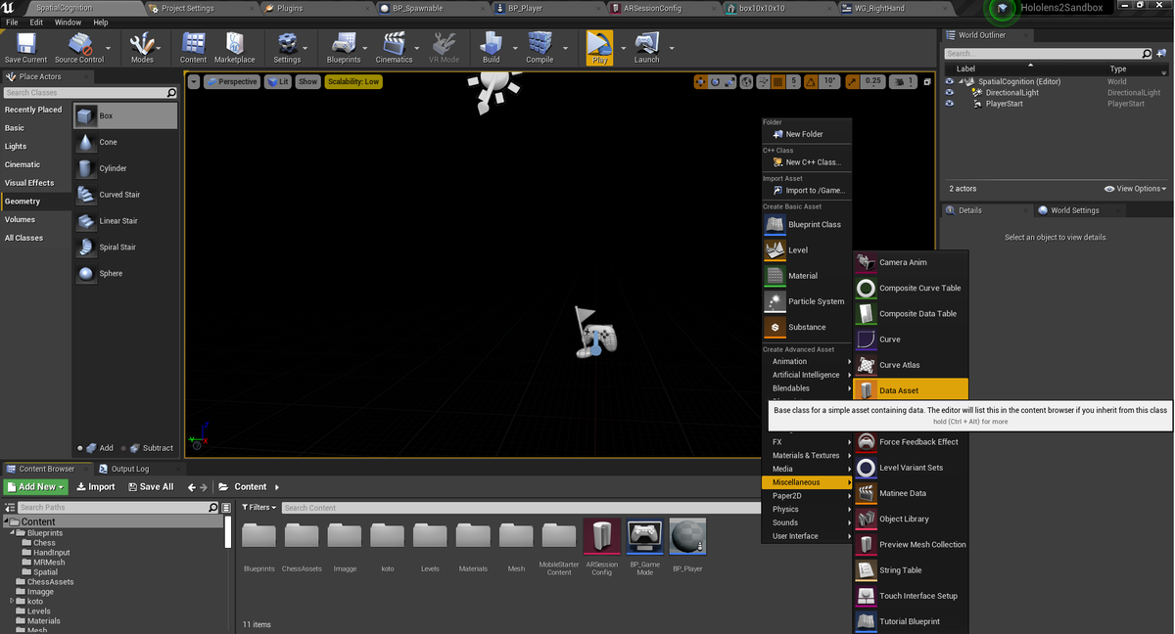Open the Cinematics toolbar icon
The image size is (1175, 634).
(394, 46)
